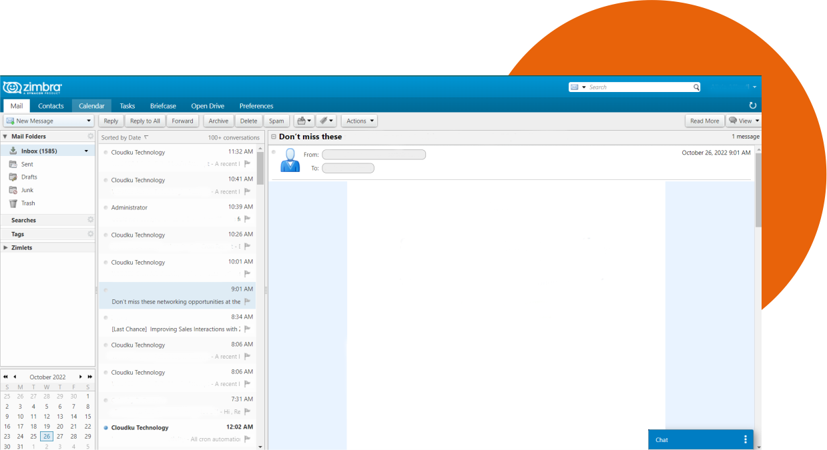The height and width of the screenshot is (450, 827).
Task: Flag the 10:39 AM Administrator conversation
Action: tap(247, 219)
